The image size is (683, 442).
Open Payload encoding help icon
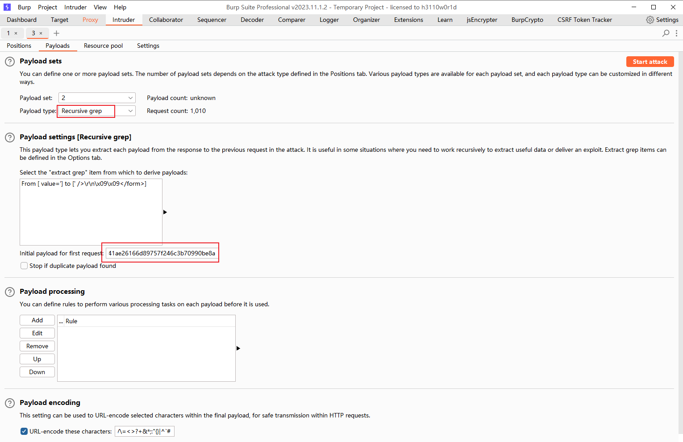tap(10, 403)
